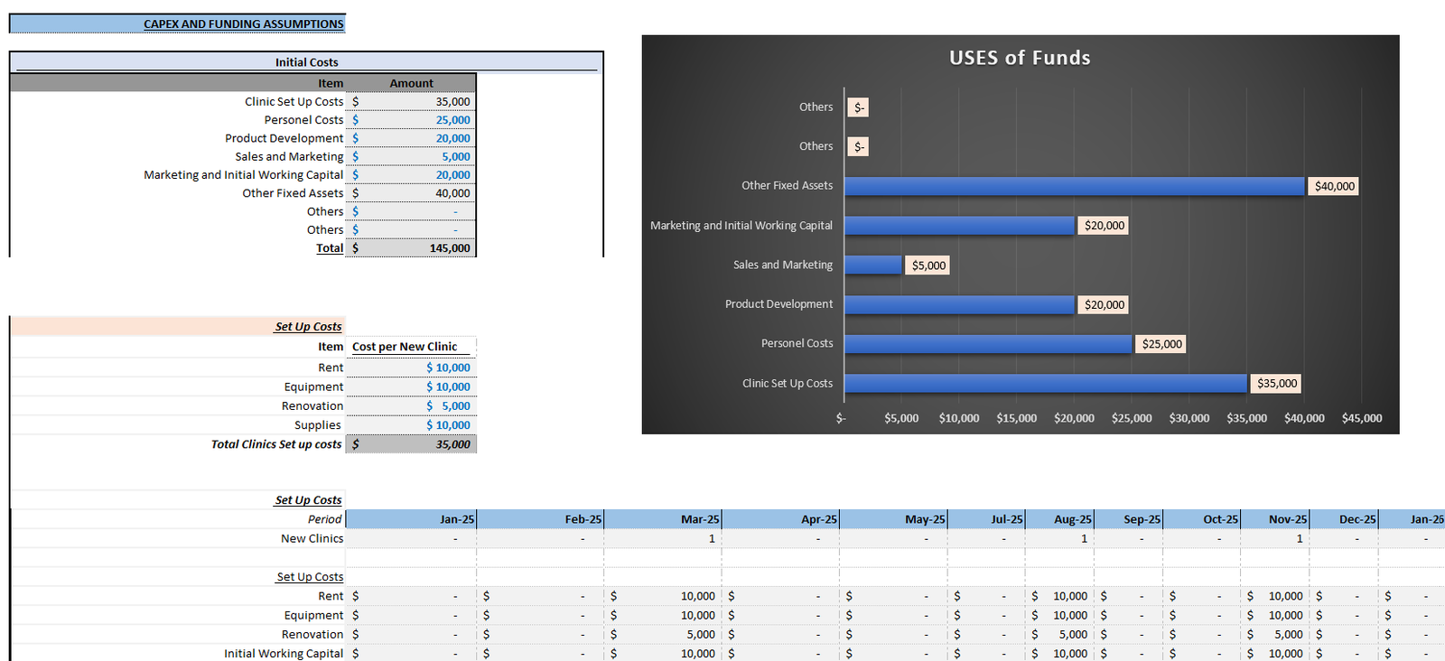
Task: Select the $25,000 Personel Costs data label
Action: point(1161,344)
